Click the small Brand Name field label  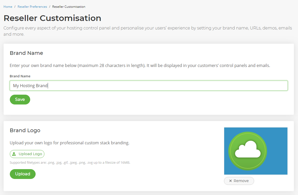(20, 76)
